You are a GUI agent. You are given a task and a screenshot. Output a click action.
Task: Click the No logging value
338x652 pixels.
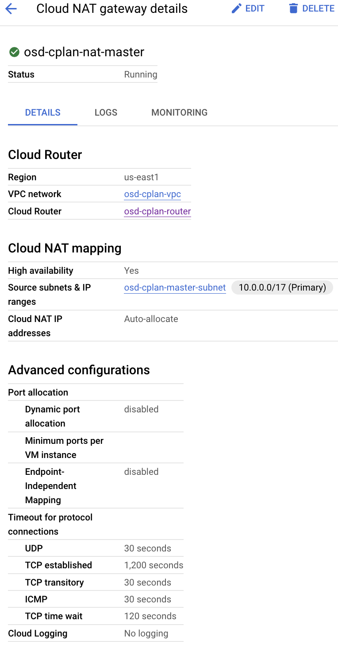[146, 633]
